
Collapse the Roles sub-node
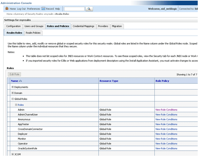tap(16, 105)
